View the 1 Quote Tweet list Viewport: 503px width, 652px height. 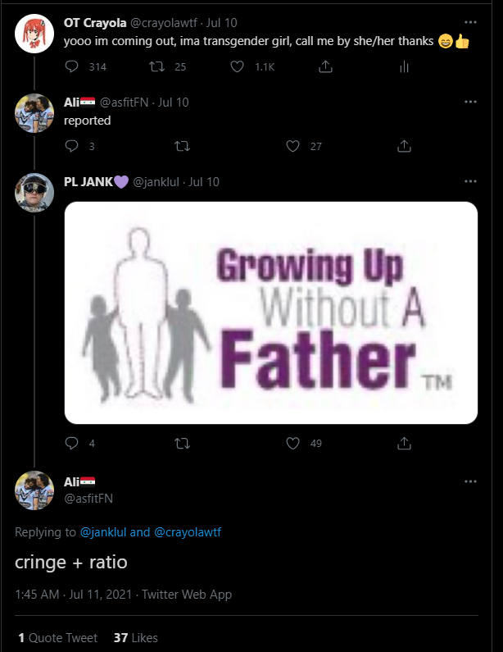click(x=57, y=637)
